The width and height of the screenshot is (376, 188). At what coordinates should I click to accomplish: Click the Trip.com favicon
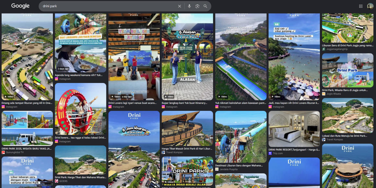pos(270,153)
